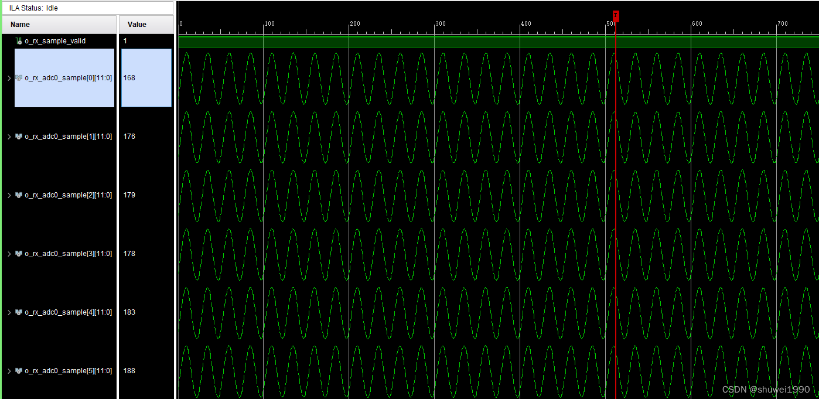
Task: Select o_rx_adc0_sample[2][11:0] signal name
Action: (68, 195)
